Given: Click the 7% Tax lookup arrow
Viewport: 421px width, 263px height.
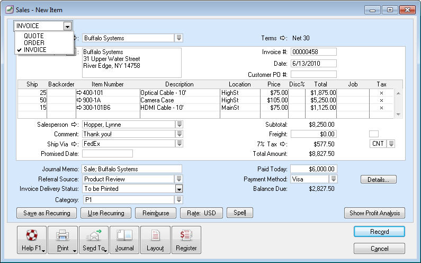Looking at the screenshot, I should click(x=283, y=144).
